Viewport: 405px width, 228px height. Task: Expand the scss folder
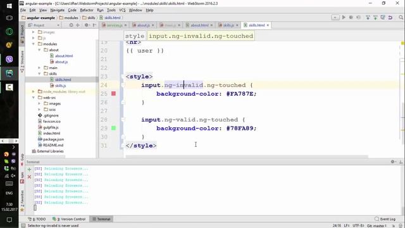[x=39, y=110]
